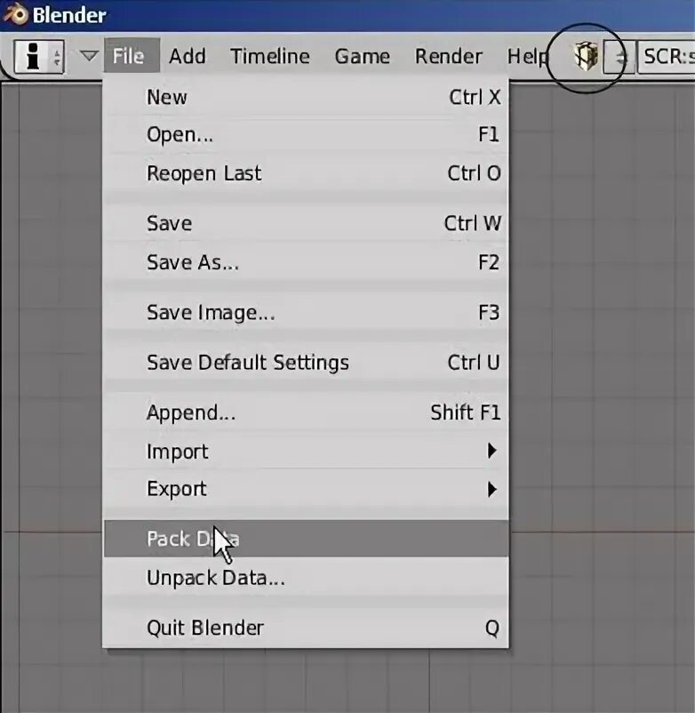Expand the Export submenu arrow
The height and width of the screenshot is (713, 695).
tap(491, 489)
